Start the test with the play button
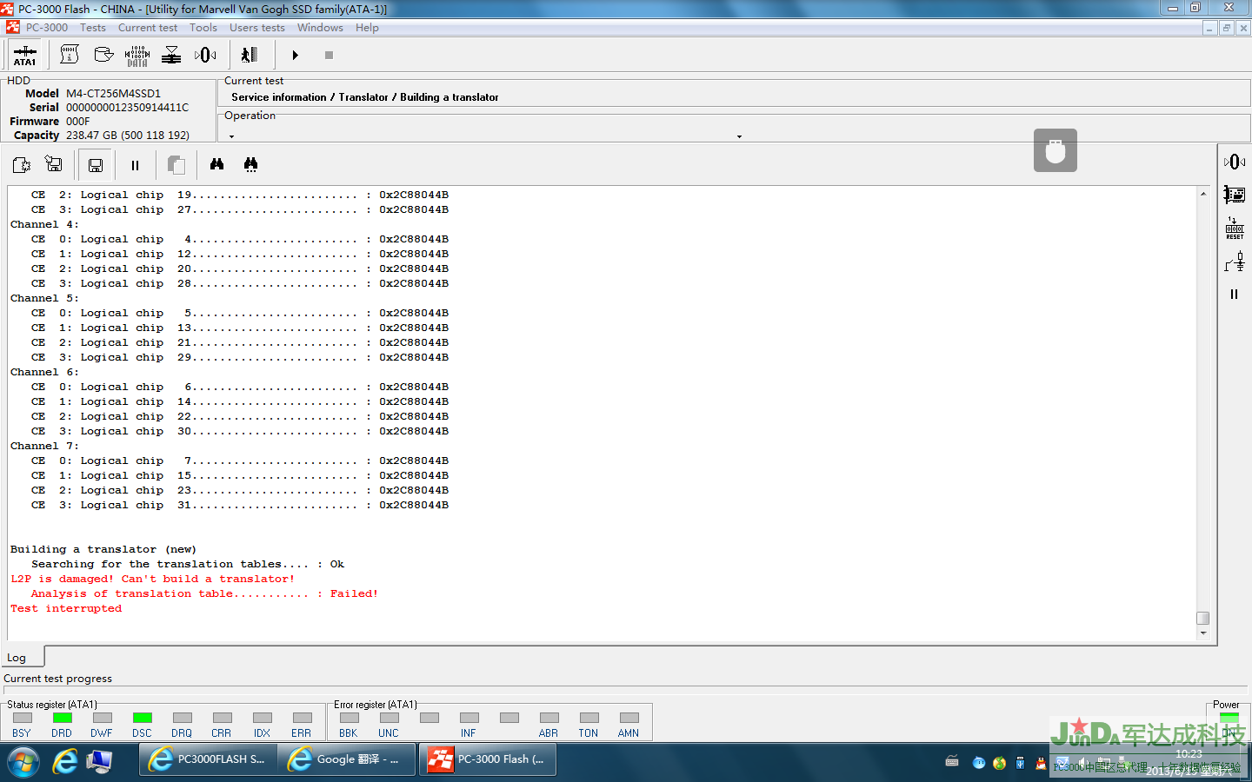 (296, 55)
